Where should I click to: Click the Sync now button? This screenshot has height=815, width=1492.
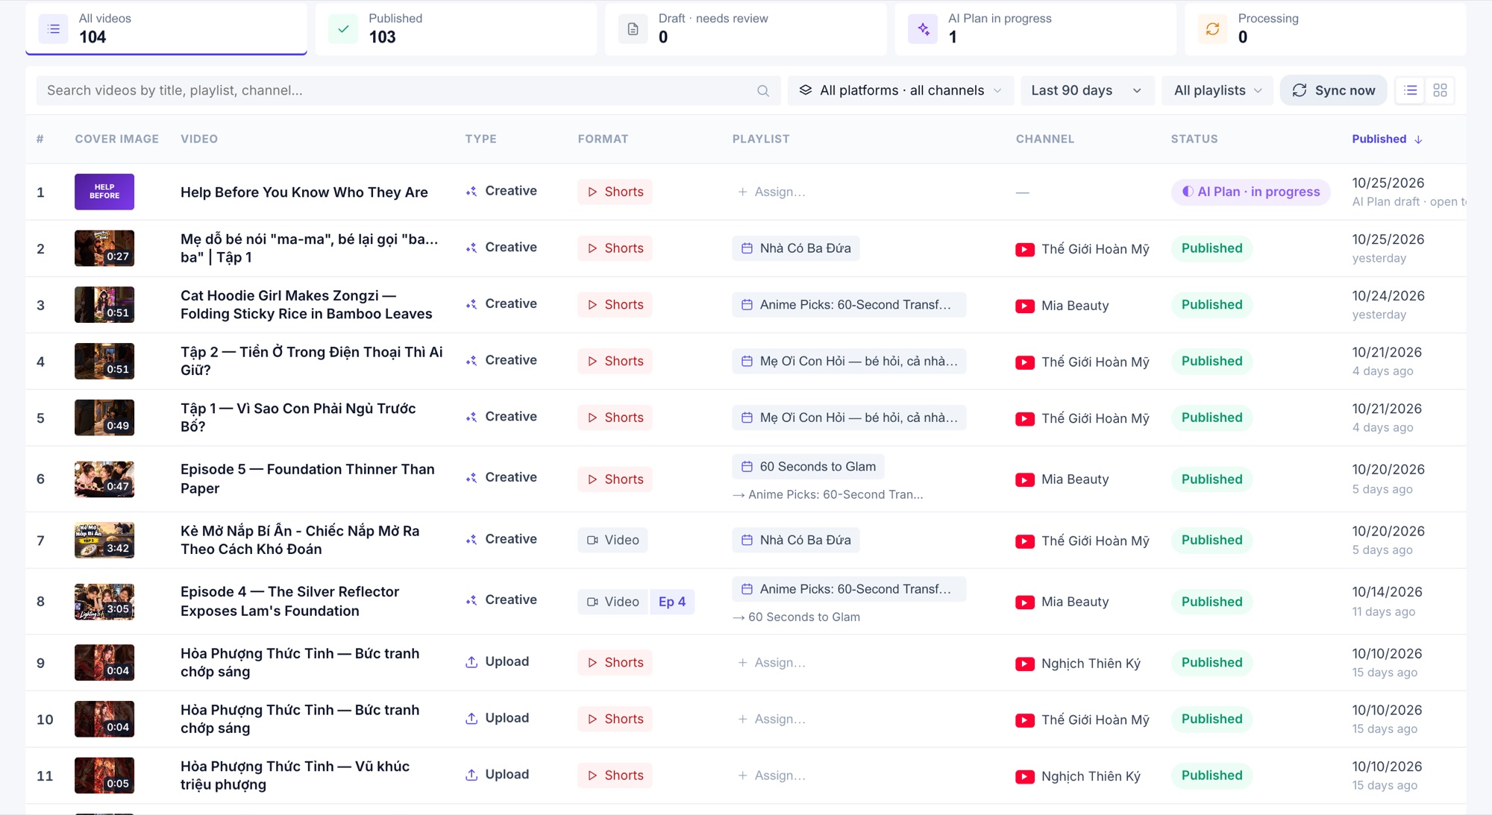point(1333,90)
